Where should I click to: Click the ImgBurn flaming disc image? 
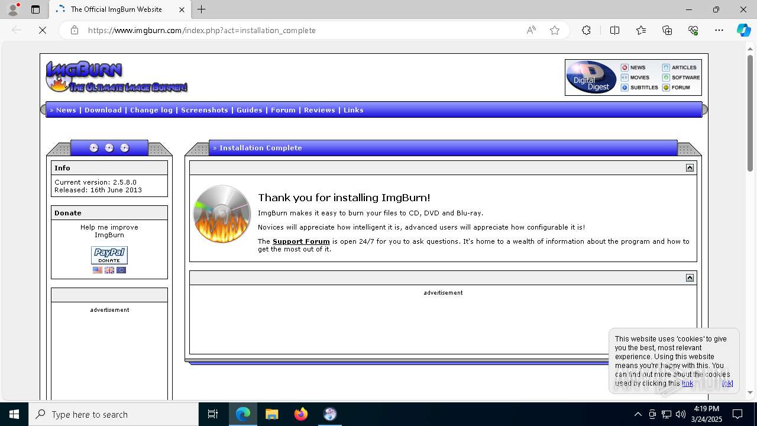pos(222,214)
